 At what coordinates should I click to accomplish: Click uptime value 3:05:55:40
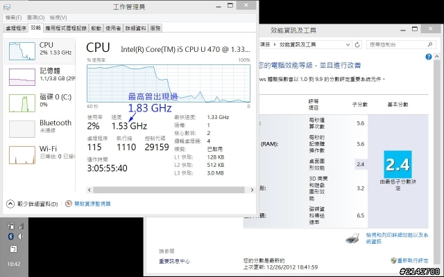pyautogui.click(x=107, y=168)
